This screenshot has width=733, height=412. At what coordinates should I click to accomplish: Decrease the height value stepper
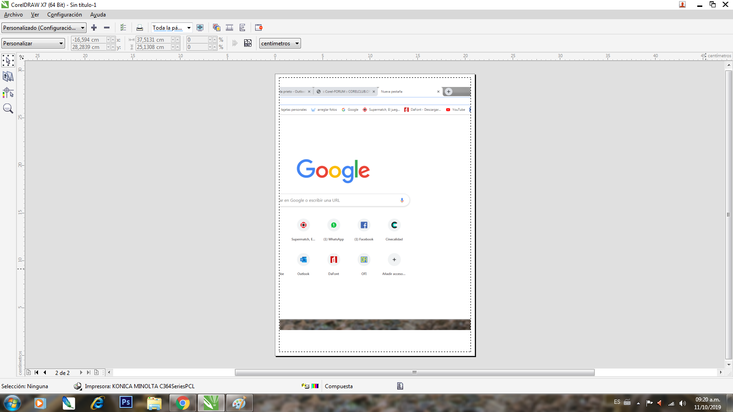pos(173,47)
